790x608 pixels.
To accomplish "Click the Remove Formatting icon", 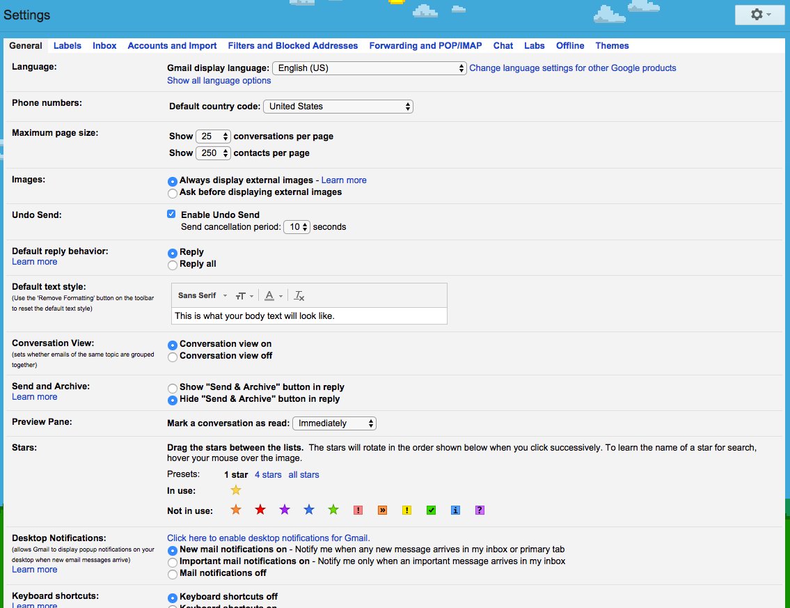I will click(x=299, y=296).
